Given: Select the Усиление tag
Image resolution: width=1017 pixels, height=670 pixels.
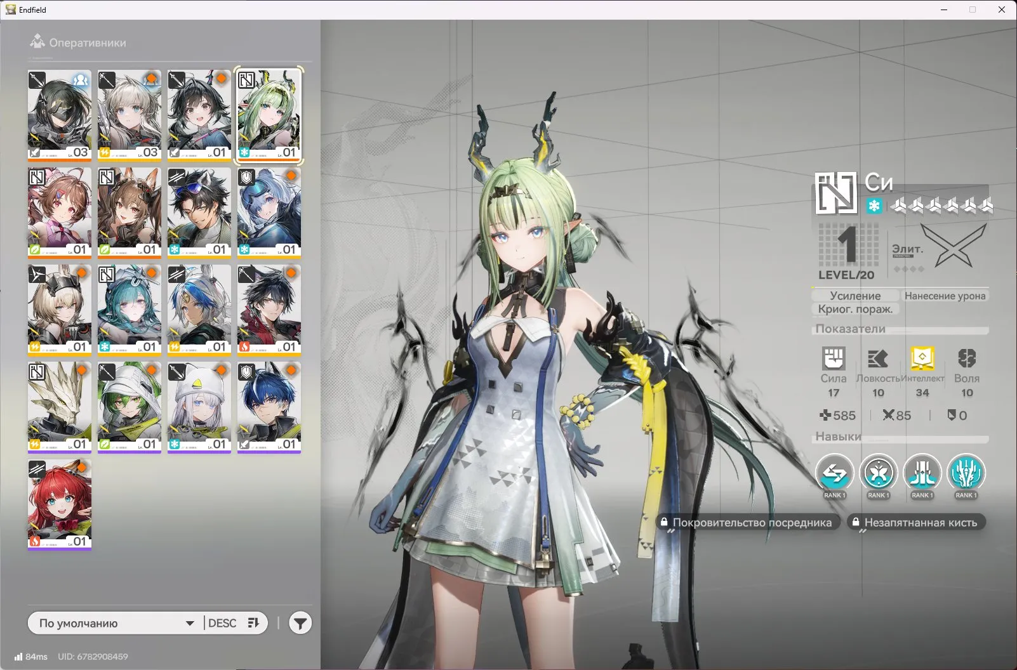Looking at the screenshot, I should (x=855, y=296).
